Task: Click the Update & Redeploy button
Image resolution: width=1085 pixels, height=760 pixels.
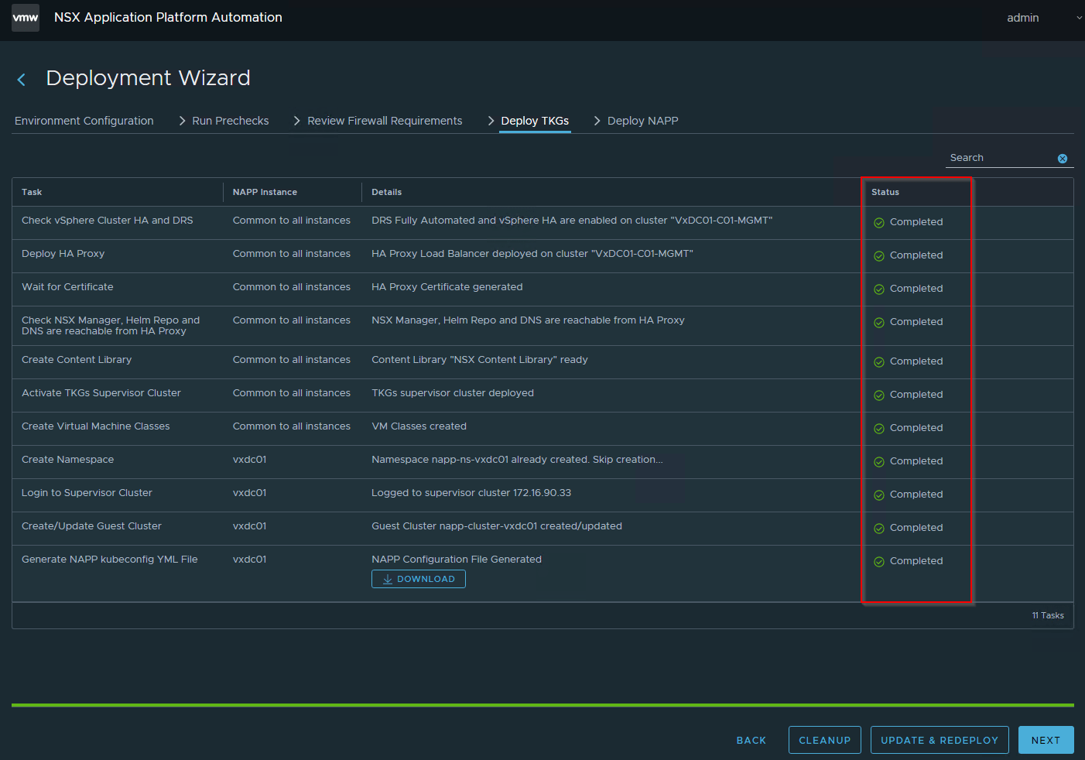Action: point(940,740)
